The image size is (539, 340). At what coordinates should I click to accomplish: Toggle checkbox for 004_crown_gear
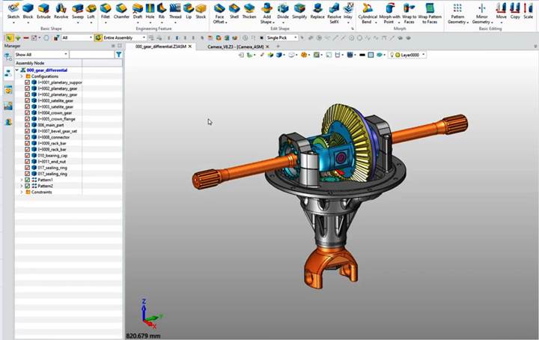click(x=27, y=113)
